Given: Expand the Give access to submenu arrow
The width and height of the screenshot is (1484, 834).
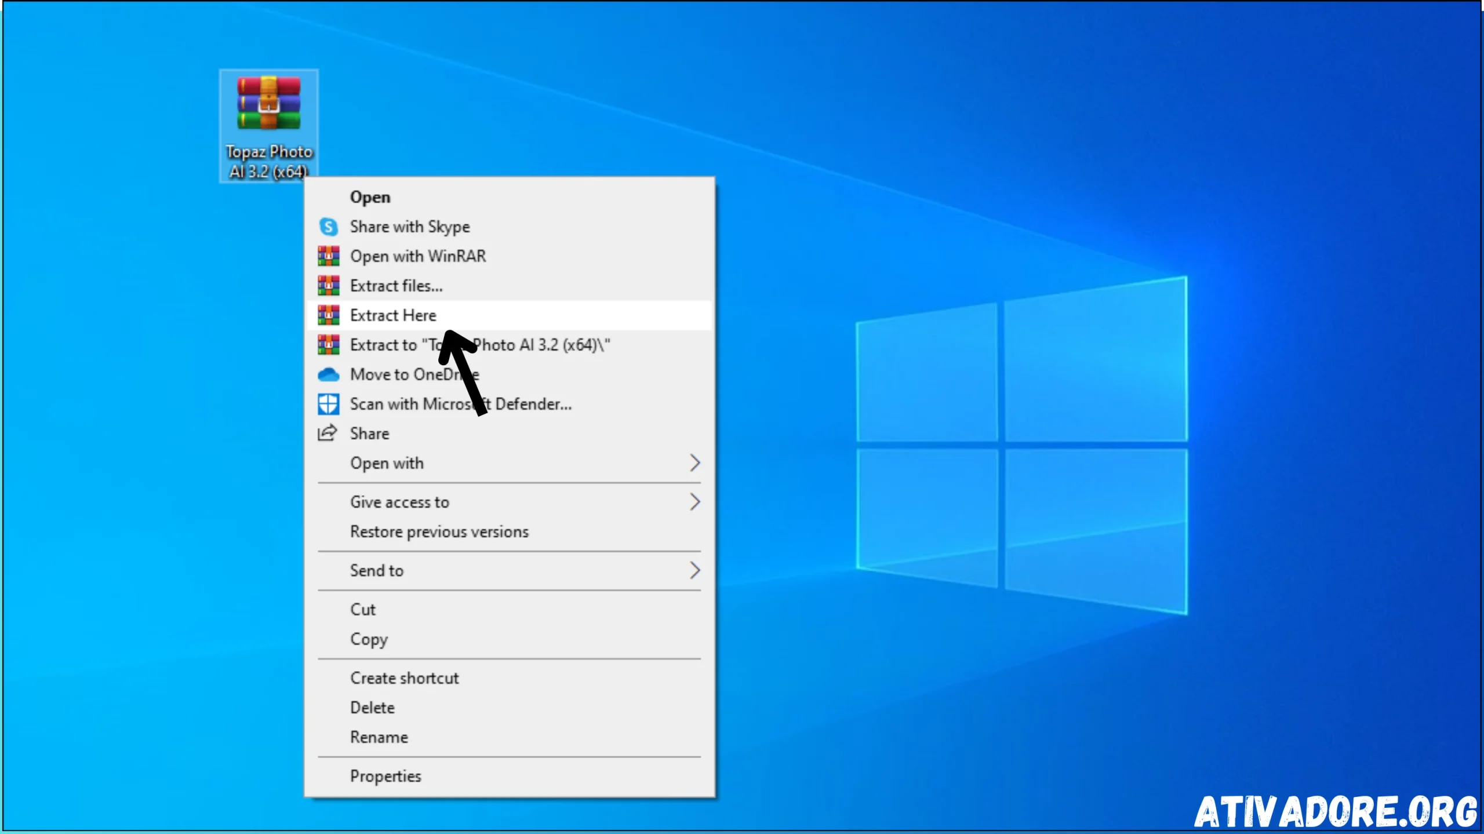Looking at the screenshot, I should point(694,501).
